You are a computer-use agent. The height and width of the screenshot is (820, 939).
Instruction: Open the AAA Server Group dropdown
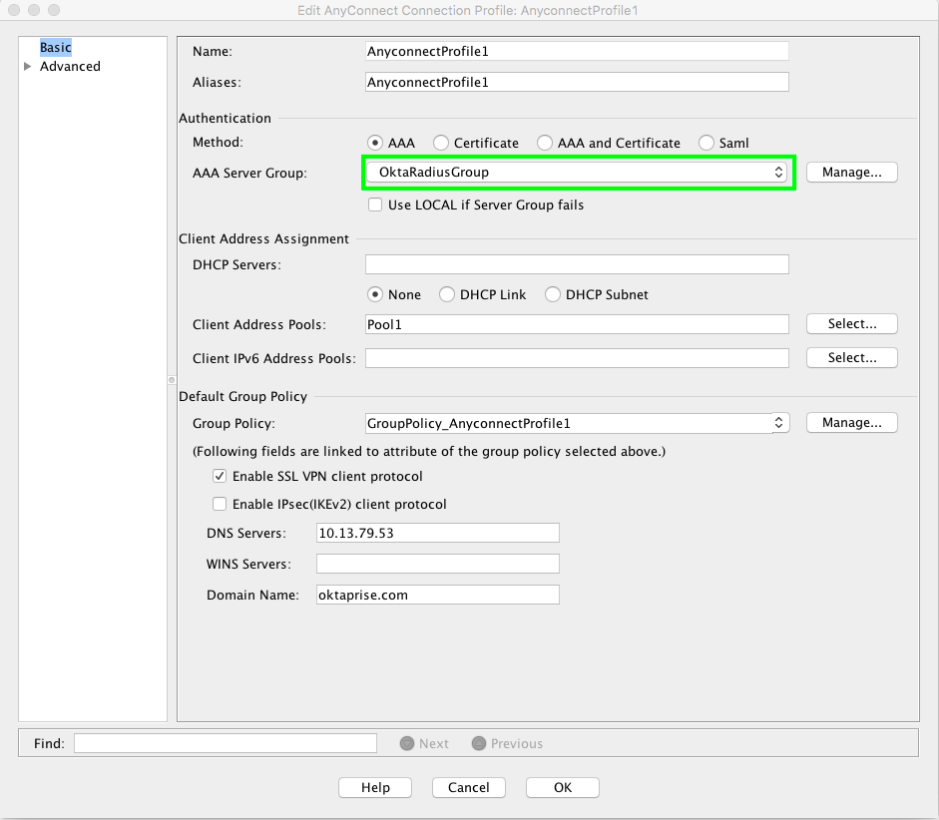[x=577, y=173]
